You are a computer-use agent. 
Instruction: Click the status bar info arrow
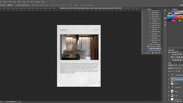[21, 102]
